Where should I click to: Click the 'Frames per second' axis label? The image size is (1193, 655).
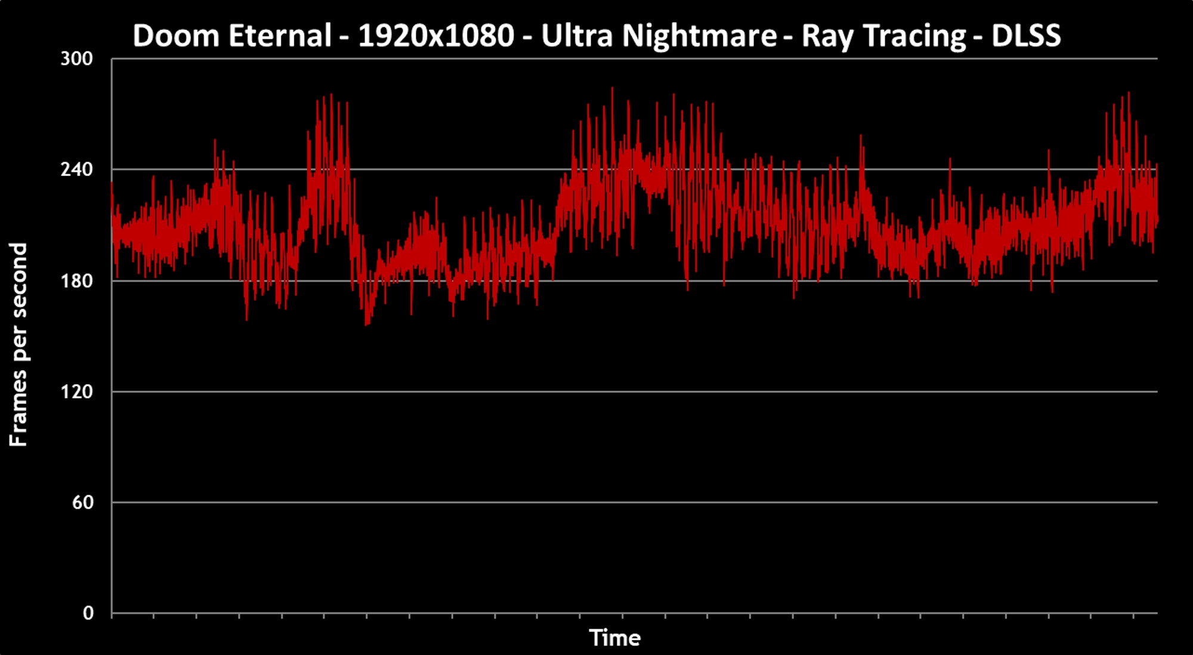click(18, 344)
